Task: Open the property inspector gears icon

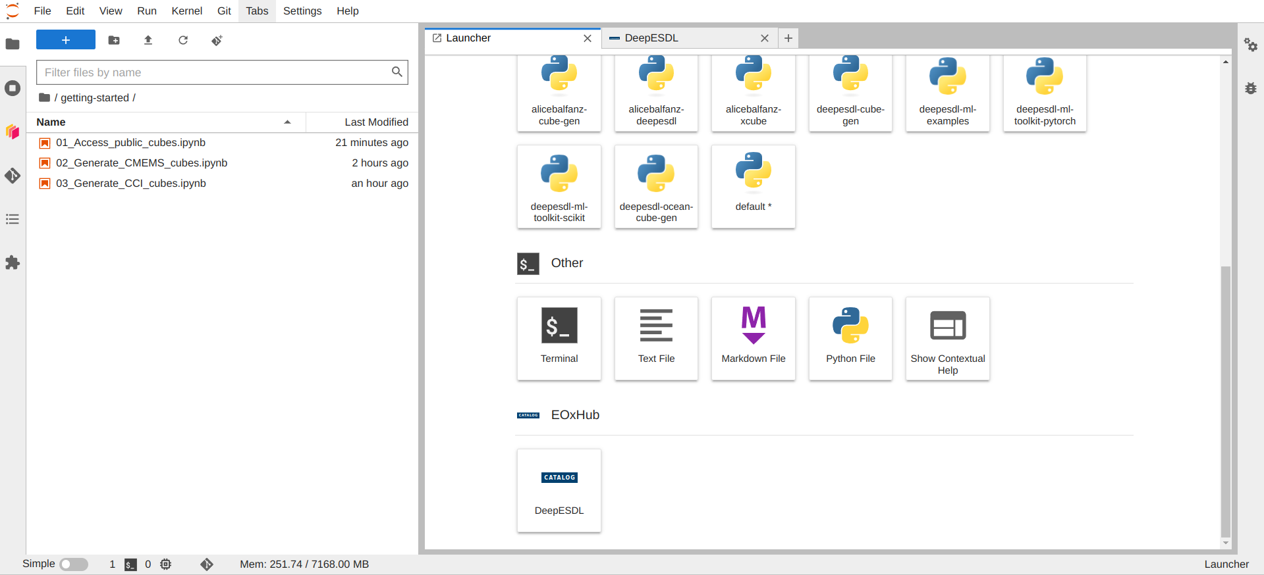Action: (x=1251, y=45)
